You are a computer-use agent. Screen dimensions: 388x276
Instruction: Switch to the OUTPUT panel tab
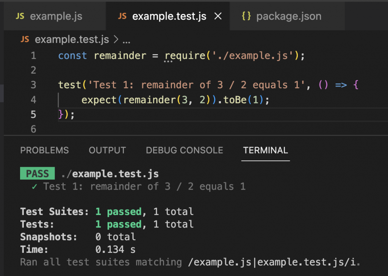(107, 151)
